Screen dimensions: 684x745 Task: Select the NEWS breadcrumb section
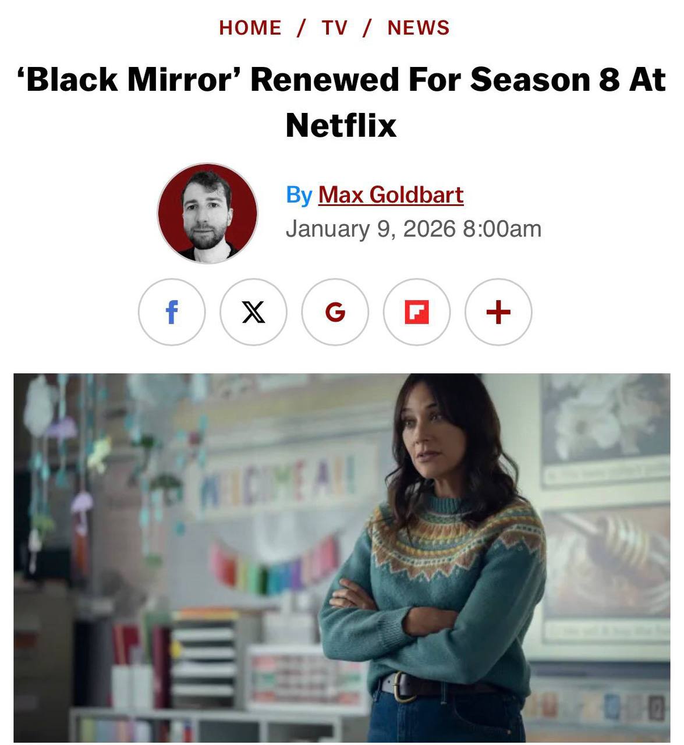click(x=419, y=28)
